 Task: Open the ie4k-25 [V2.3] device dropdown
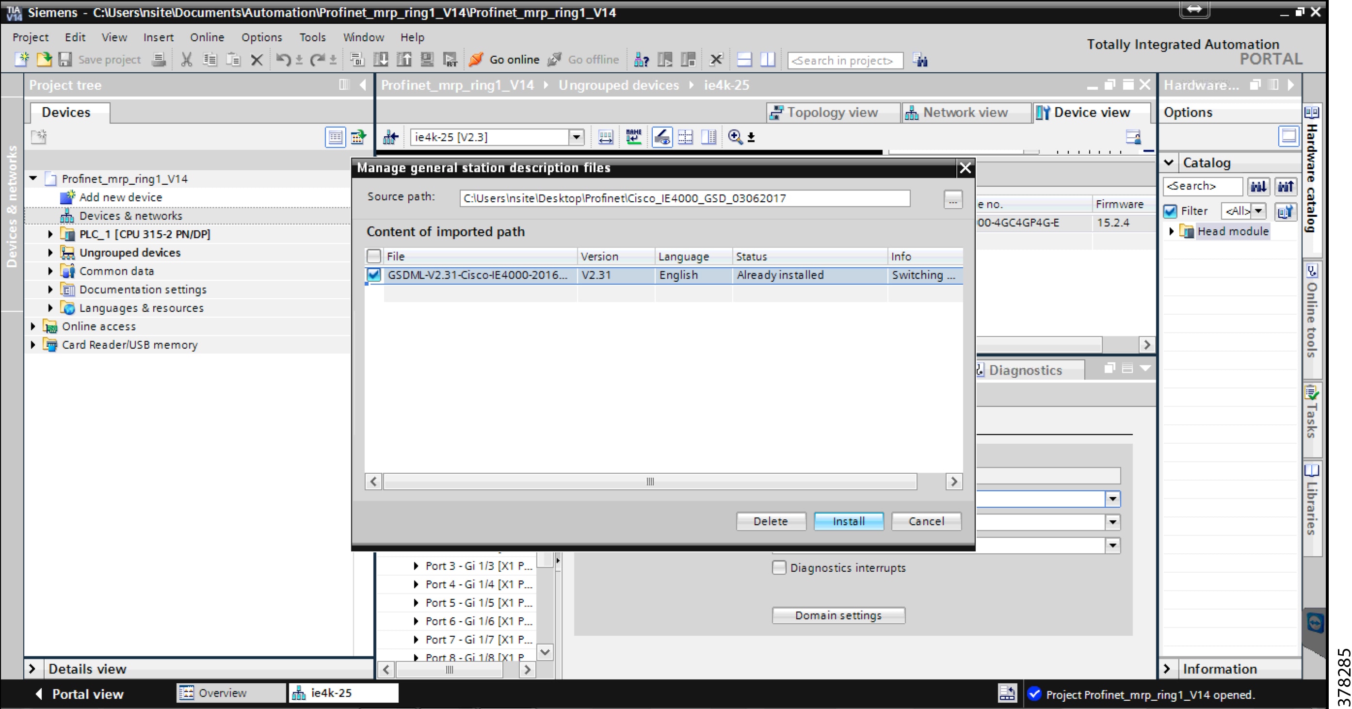click(576, 138)
